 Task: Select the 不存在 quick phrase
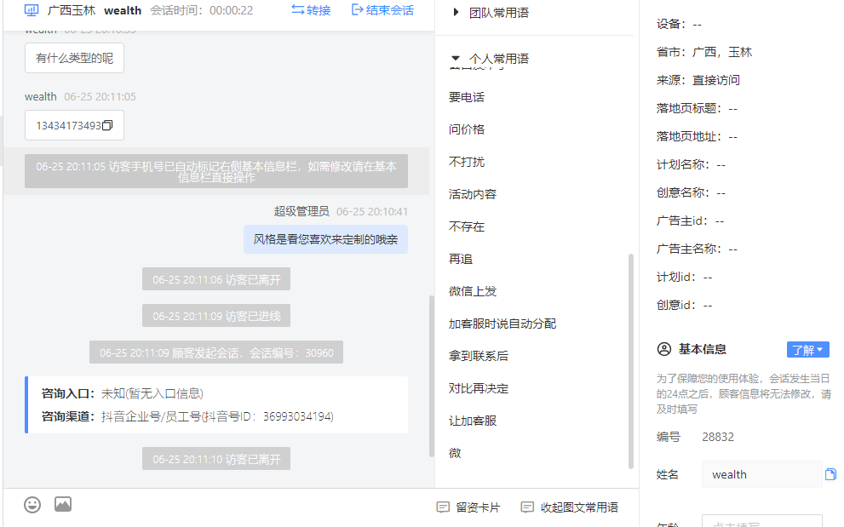click(467, 226)
